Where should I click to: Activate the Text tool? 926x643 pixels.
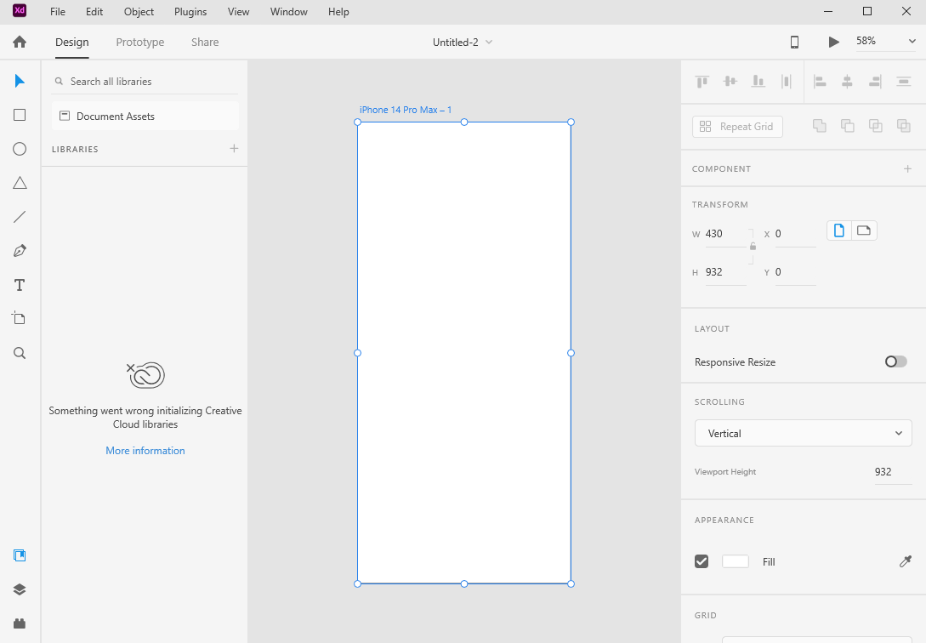click(20, 285)
